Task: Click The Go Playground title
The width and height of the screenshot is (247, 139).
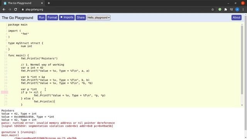Action: (x=17, y=18)
